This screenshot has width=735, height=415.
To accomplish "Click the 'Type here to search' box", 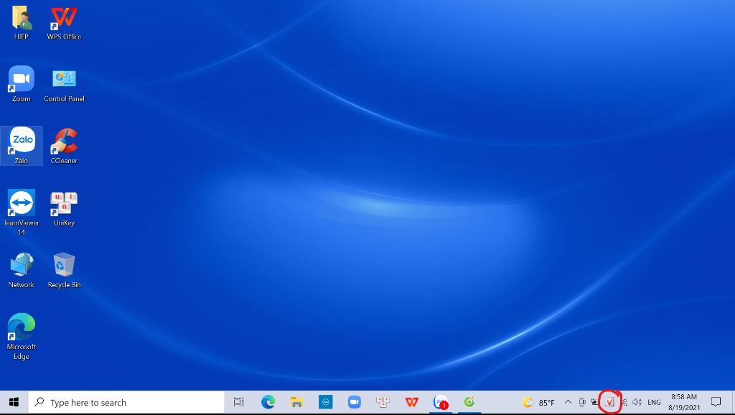I will [126, 402].
